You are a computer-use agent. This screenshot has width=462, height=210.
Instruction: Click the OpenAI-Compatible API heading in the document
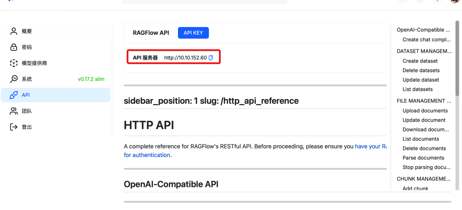[x=171, y=184]
